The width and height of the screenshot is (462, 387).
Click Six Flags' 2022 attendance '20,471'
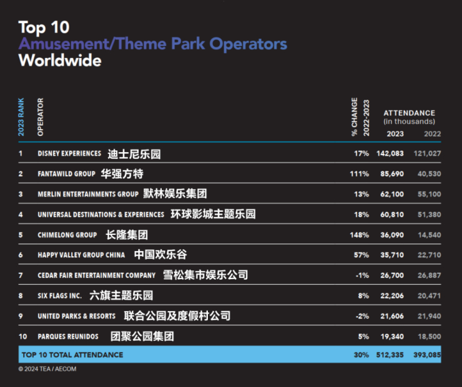coord(430,296)
